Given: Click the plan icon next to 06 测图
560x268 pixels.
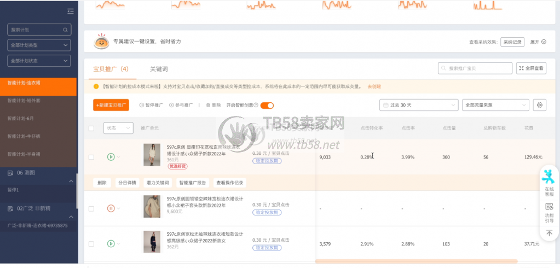Looking at the screenshot, I should coord(11,173).
